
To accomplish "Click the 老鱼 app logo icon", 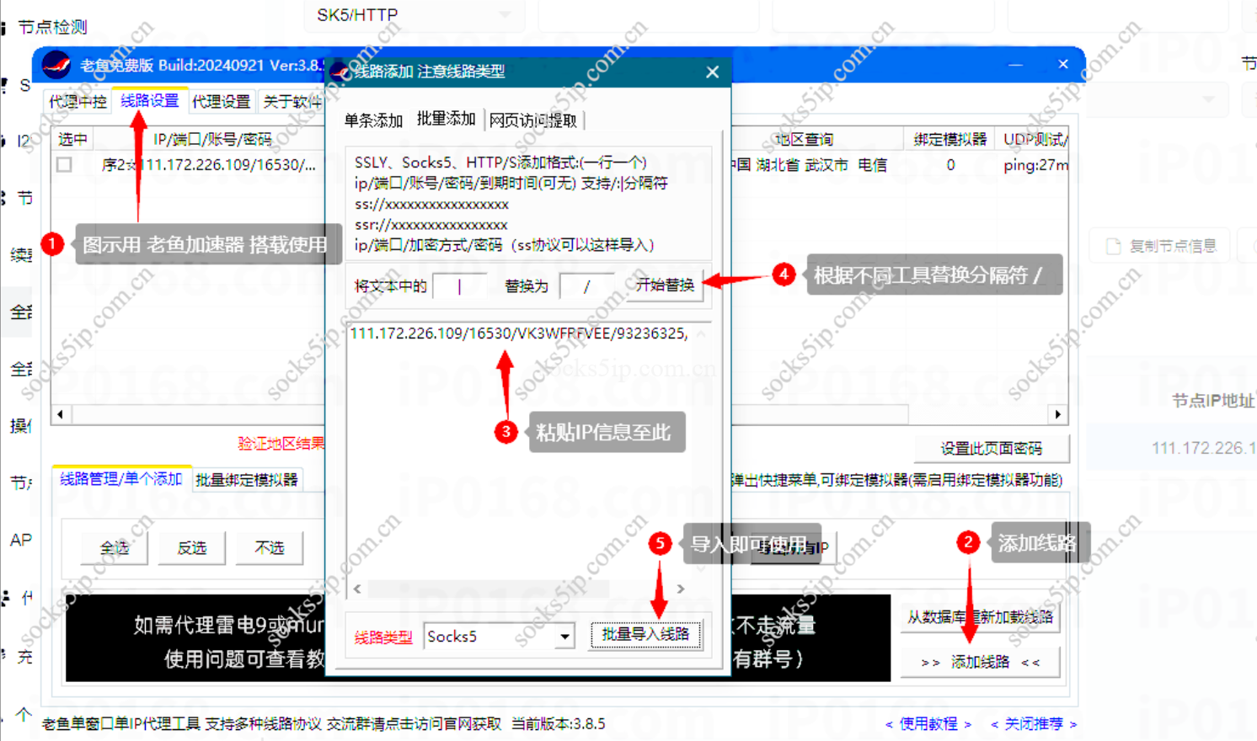I will 56,65.
